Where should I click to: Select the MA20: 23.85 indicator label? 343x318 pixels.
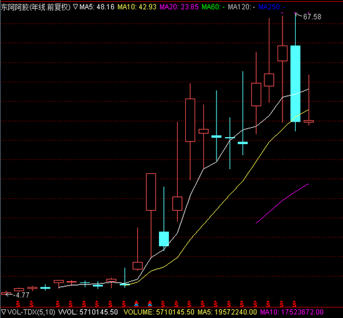coord(179,7)
